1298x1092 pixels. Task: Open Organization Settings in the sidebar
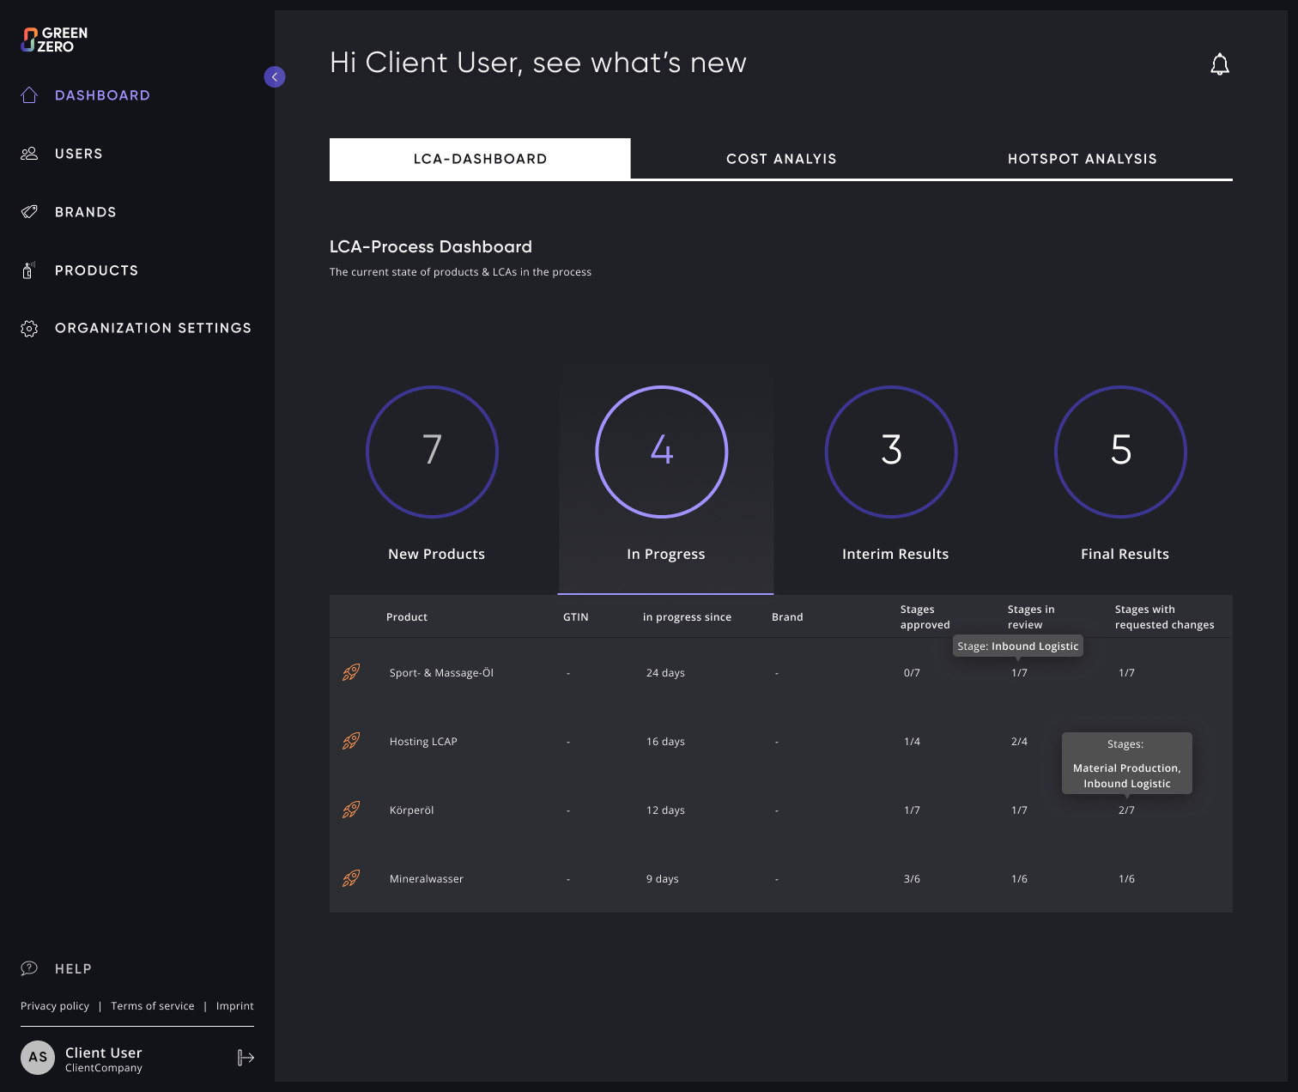point(153,328)
